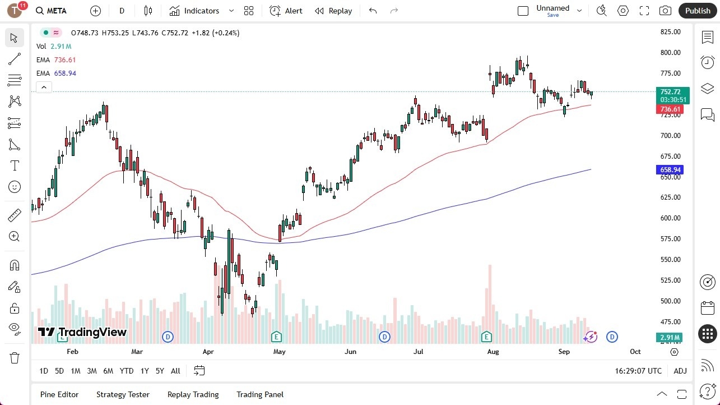The height and width of the screenshot is (405, 720).
Task: Hide all drawings with the eye toggle
Action: click(14, 329)
